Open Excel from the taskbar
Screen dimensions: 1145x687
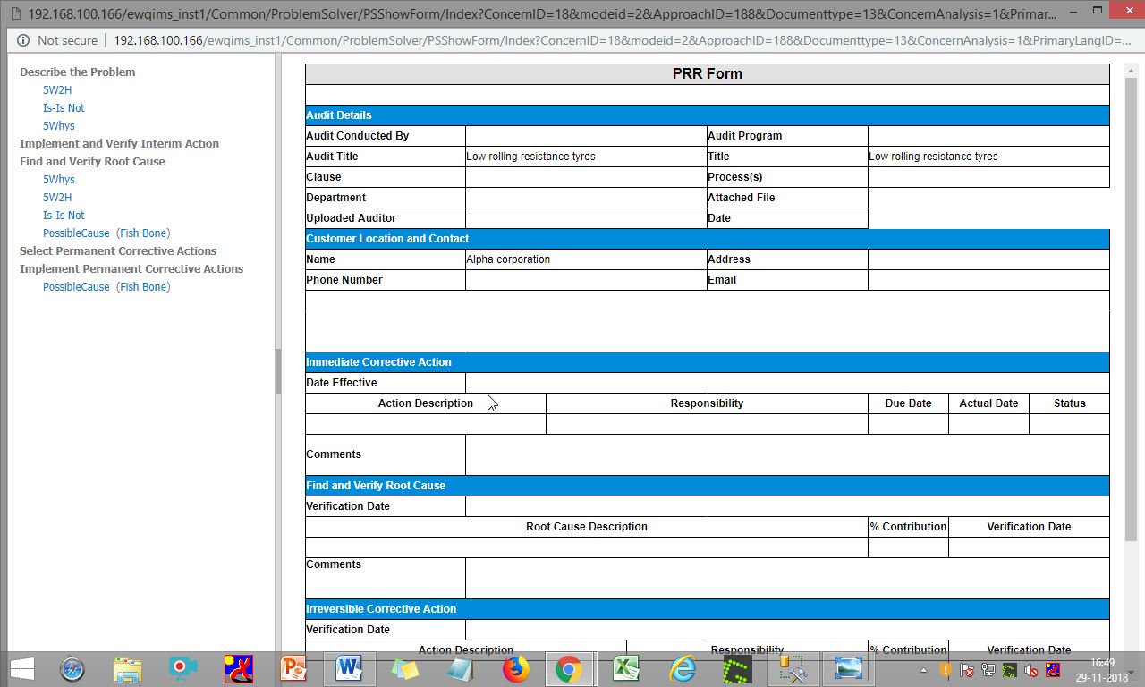tap(625, 668)
